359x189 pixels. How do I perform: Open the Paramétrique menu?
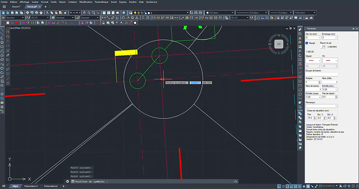[101, 2]
